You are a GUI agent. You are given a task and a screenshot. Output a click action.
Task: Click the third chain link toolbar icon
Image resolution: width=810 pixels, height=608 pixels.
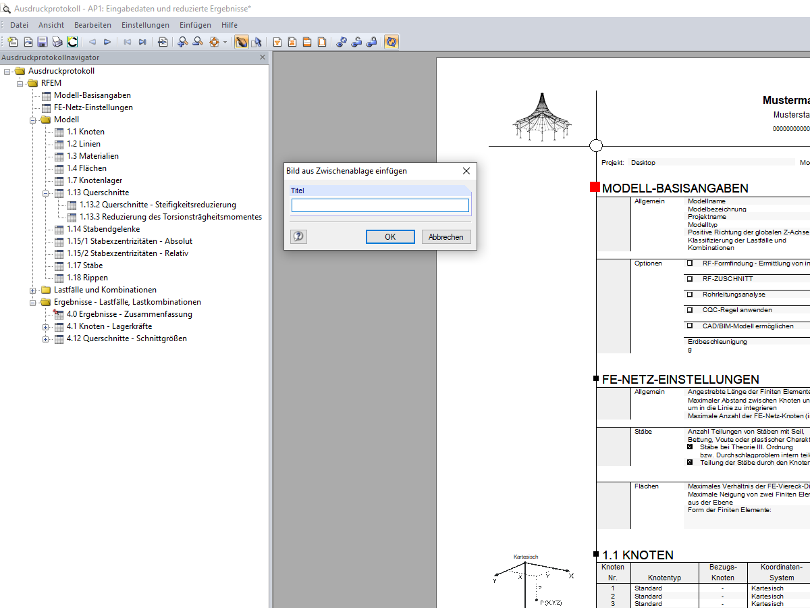(x=371, y=42)
